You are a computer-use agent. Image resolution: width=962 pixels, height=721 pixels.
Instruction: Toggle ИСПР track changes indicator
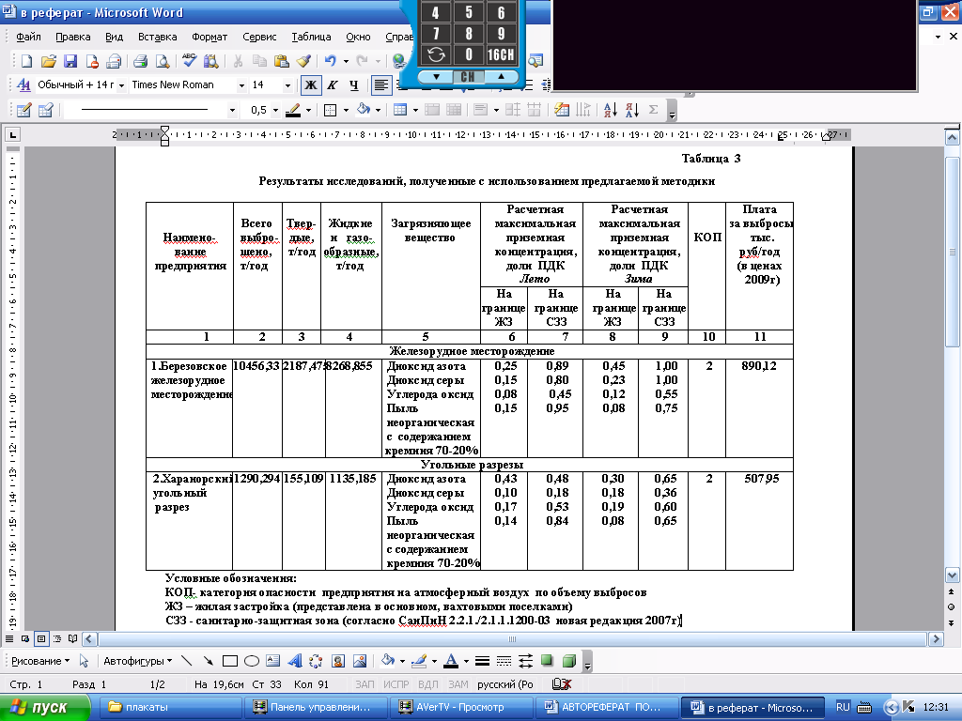pyautogui.click(x=396, y=684)
